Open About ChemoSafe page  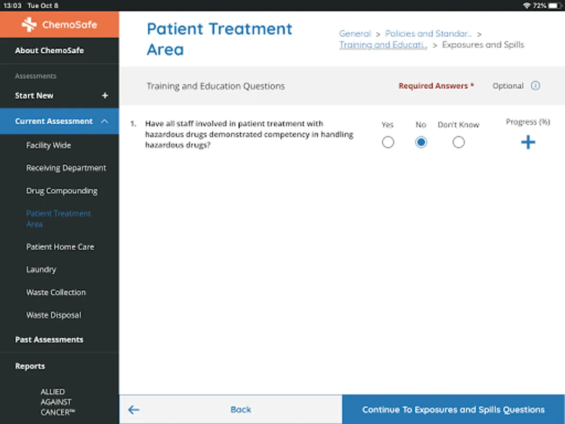(49, 50)
